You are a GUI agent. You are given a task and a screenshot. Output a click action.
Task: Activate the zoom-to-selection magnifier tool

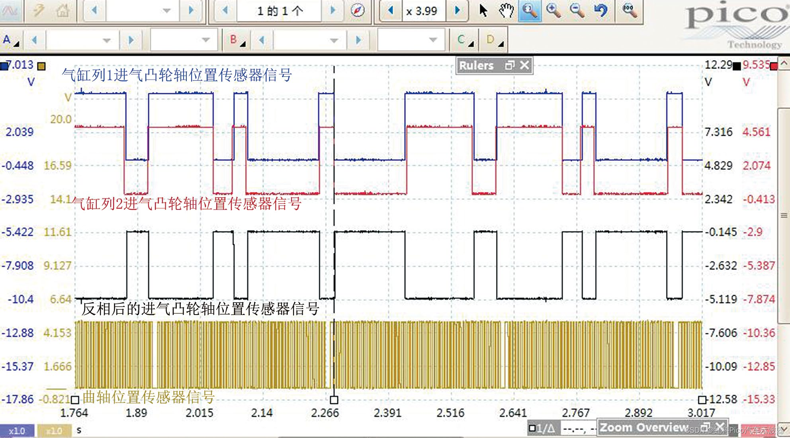[530, 11]
